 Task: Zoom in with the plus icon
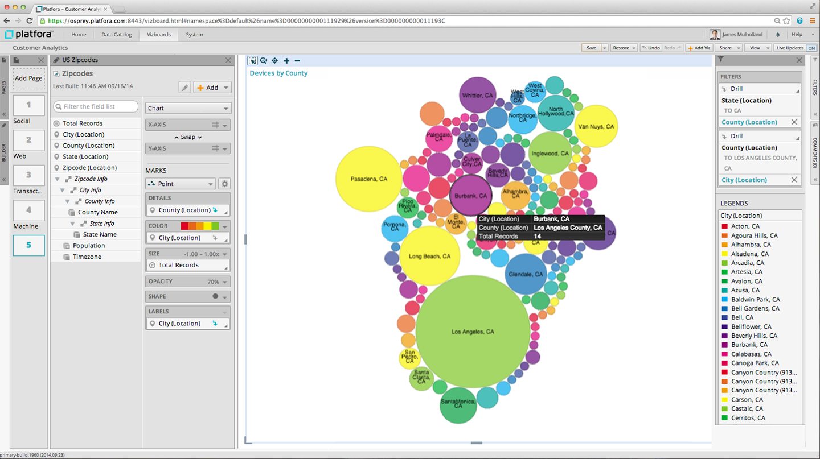click(286, 61)
